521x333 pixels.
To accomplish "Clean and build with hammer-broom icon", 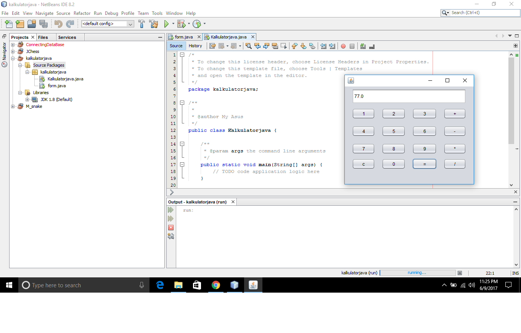I will (154, 24).
